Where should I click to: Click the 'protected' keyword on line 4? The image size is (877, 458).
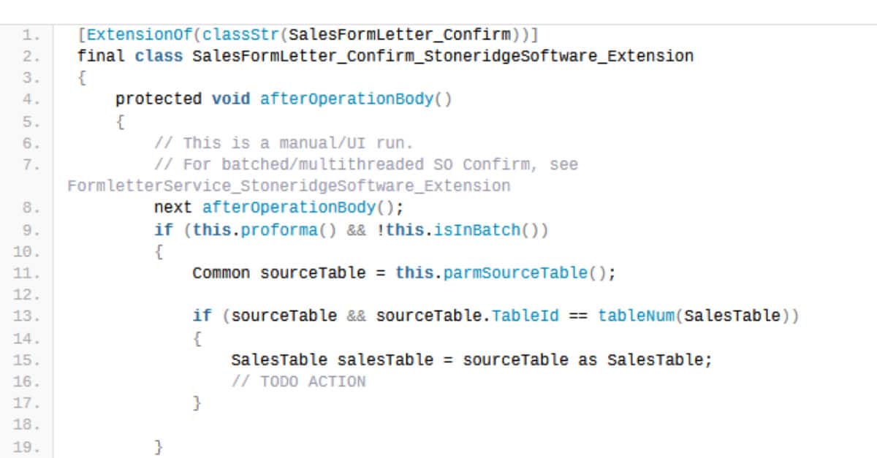[x=159, y=99]
